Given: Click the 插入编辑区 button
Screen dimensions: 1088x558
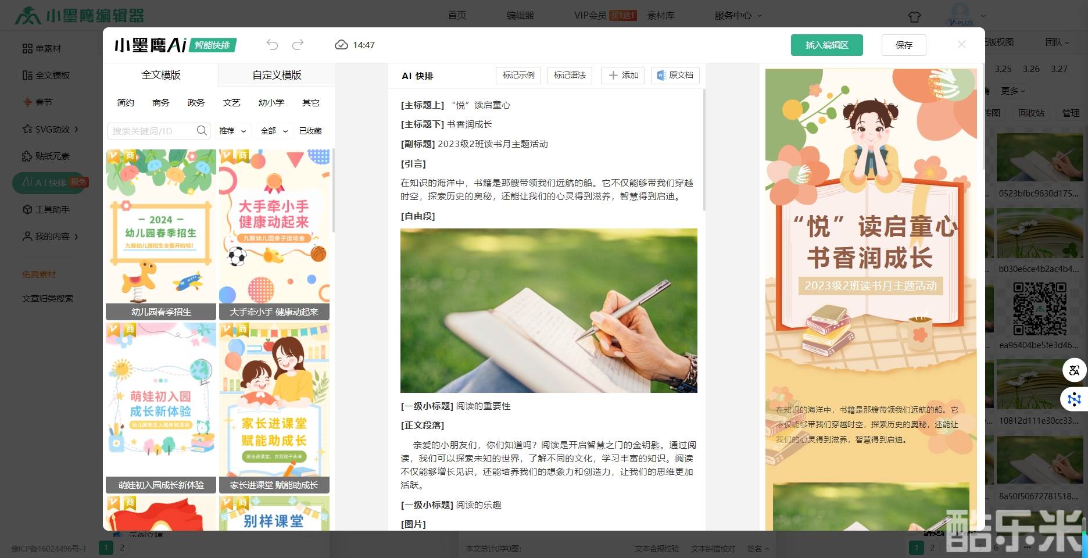Looking at the screenshot, I should point(826,45).
